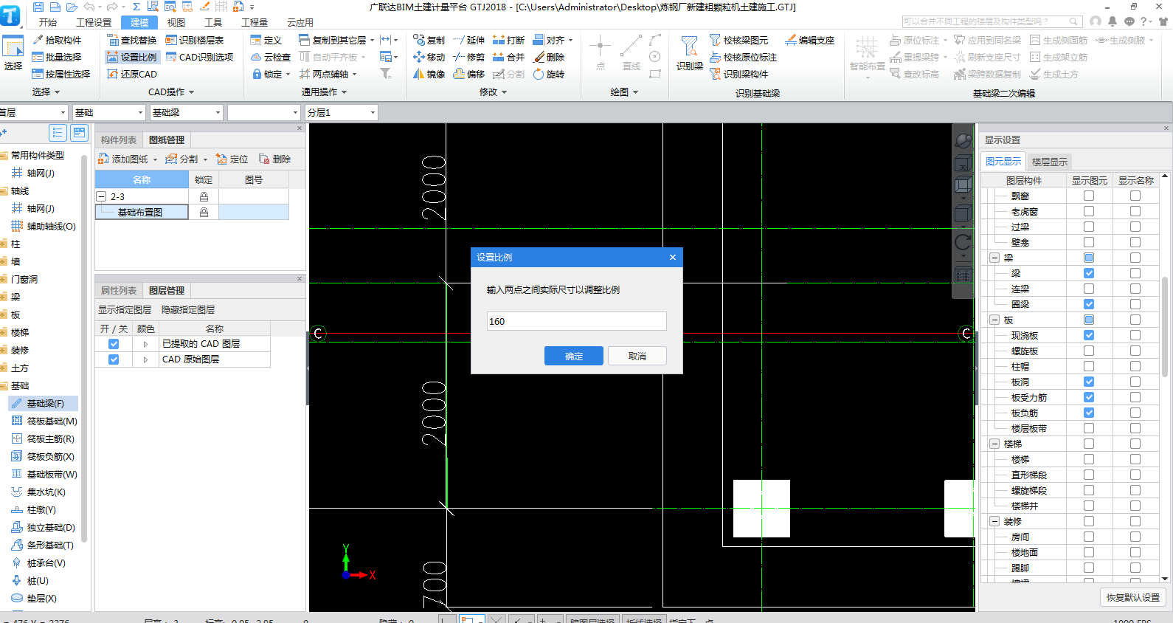Screen dimensions: 1173x623
Task: Open the 添加图纸 dropdown arrow
Action: 155,159
